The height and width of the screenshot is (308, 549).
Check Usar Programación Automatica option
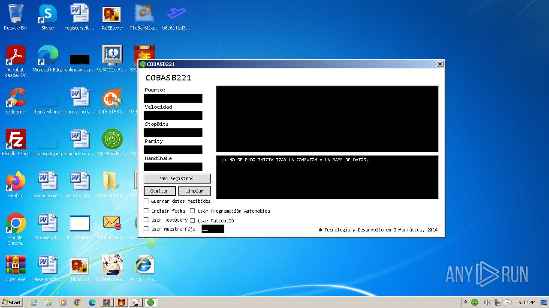[x=193, y=211]
